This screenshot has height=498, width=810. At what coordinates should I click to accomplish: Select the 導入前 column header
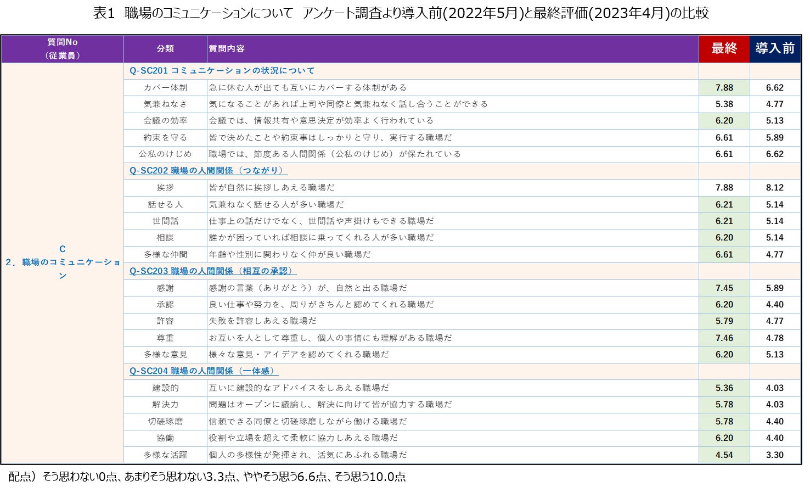(775, 49)
